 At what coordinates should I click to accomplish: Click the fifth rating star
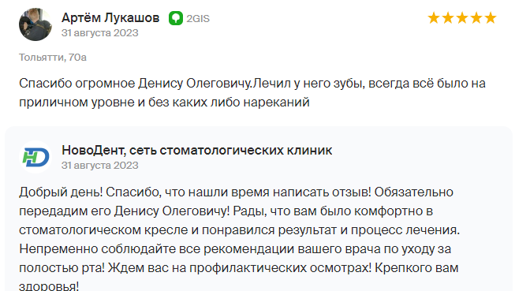click(491, 17)
